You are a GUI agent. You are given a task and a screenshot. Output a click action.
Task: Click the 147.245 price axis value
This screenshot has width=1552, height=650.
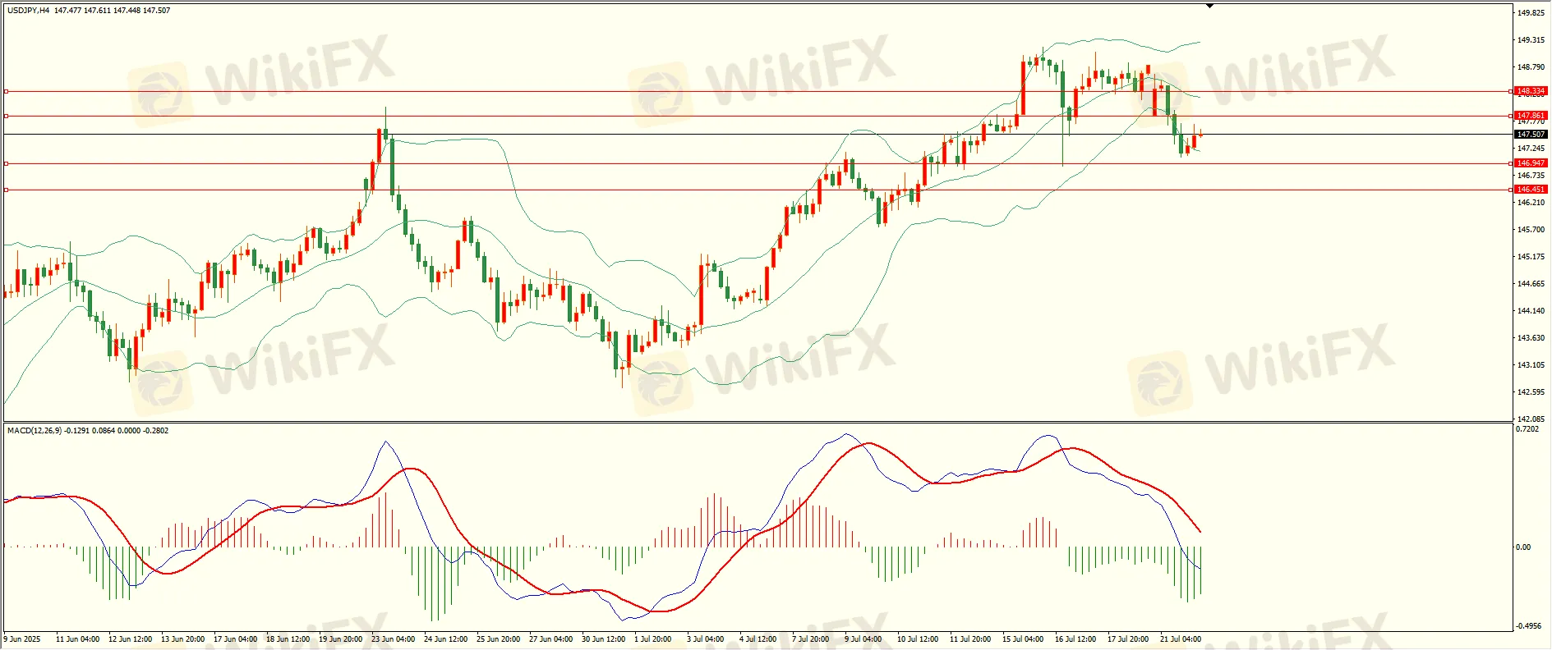(1531, 149)
